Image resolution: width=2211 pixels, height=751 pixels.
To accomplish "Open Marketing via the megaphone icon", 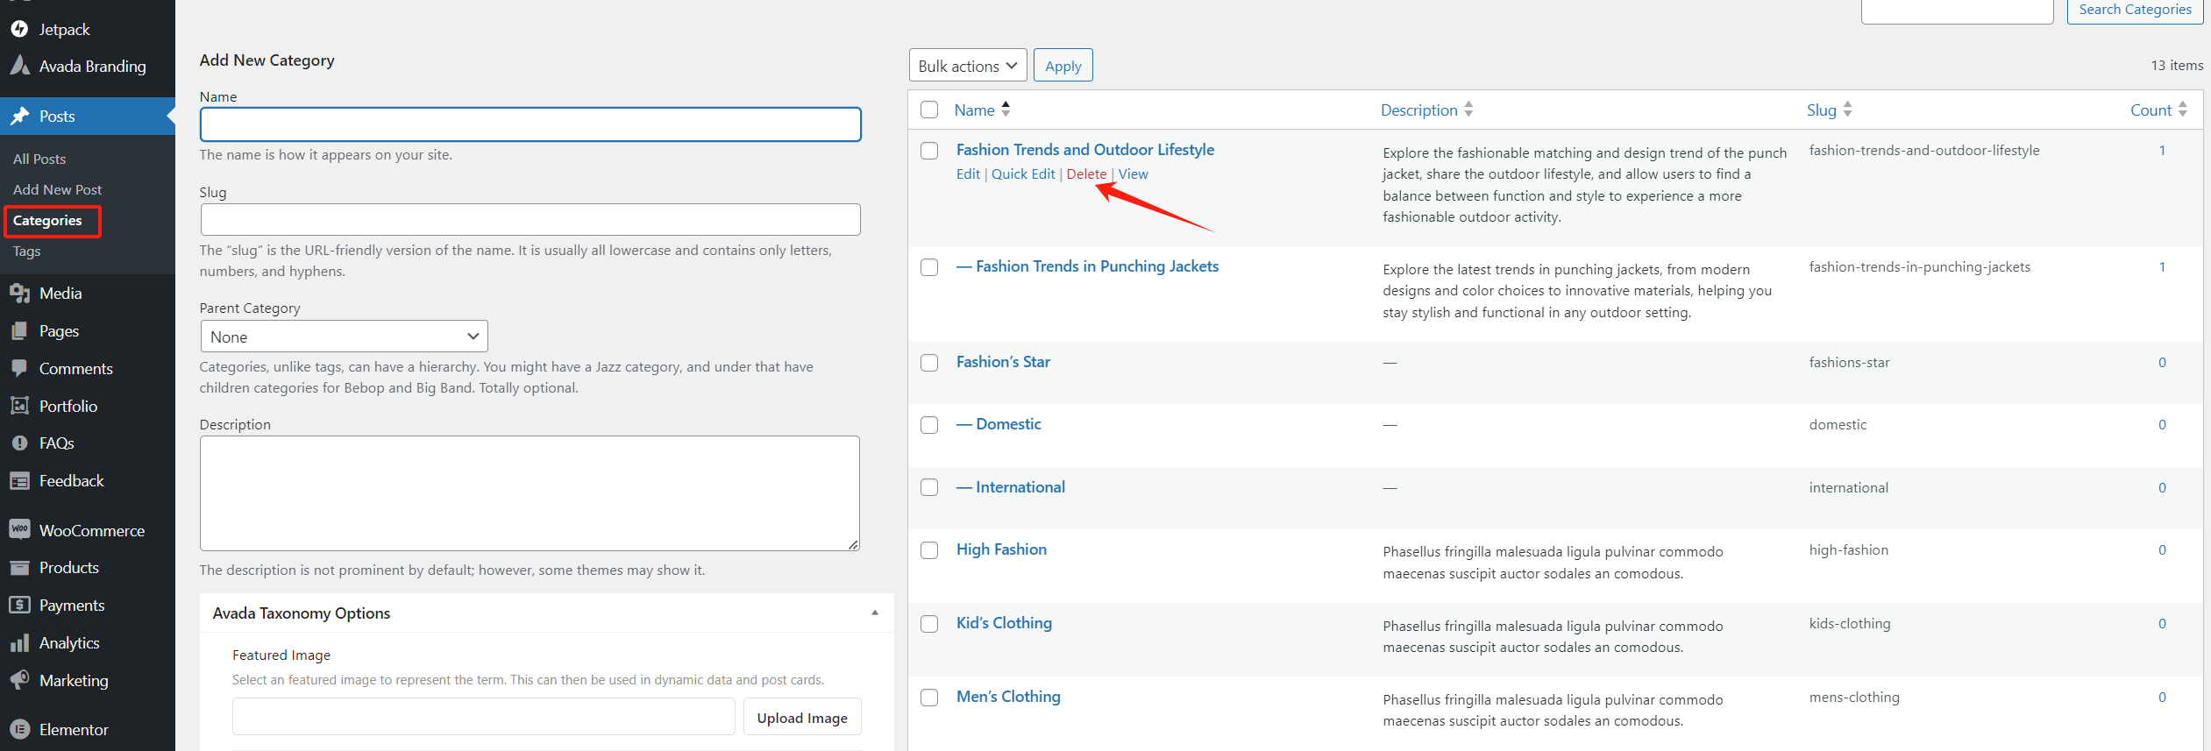I will pos(19,680).
